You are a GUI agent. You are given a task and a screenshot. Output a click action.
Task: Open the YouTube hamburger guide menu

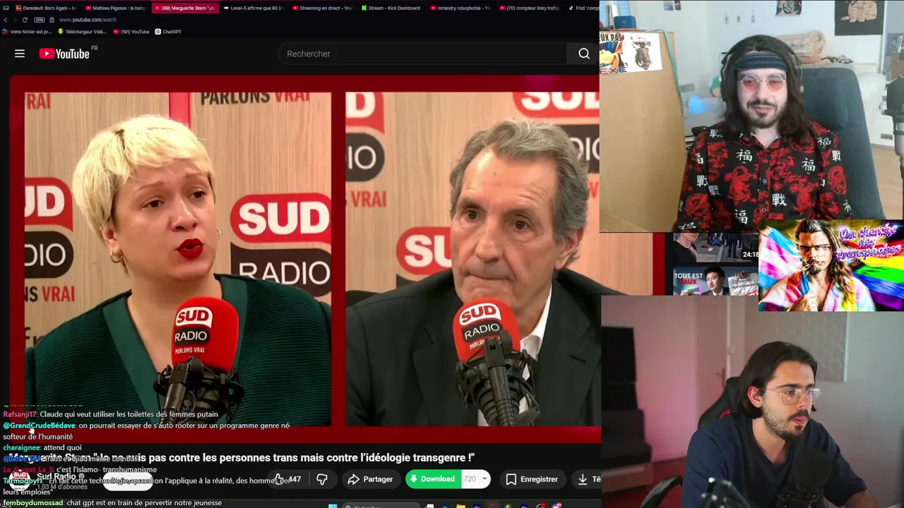pos(20,54)
